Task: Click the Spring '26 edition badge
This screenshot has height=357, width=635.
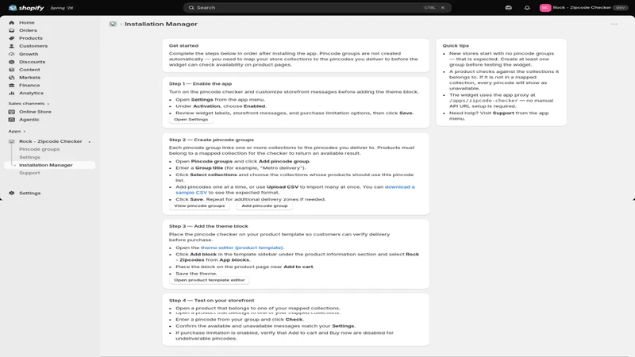Action: click(x=62, y=8)
